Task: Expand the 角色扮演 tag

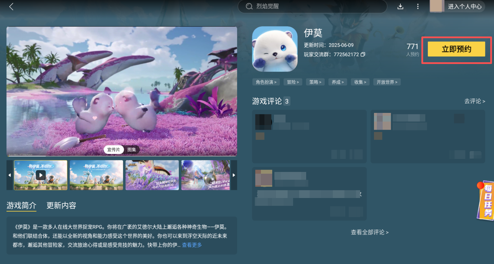Action: point(266,82)
